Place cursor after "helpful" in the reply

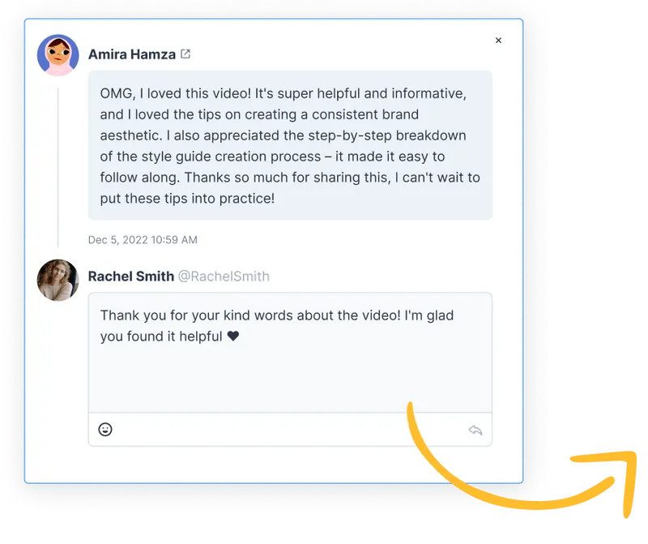coord(224,336)
